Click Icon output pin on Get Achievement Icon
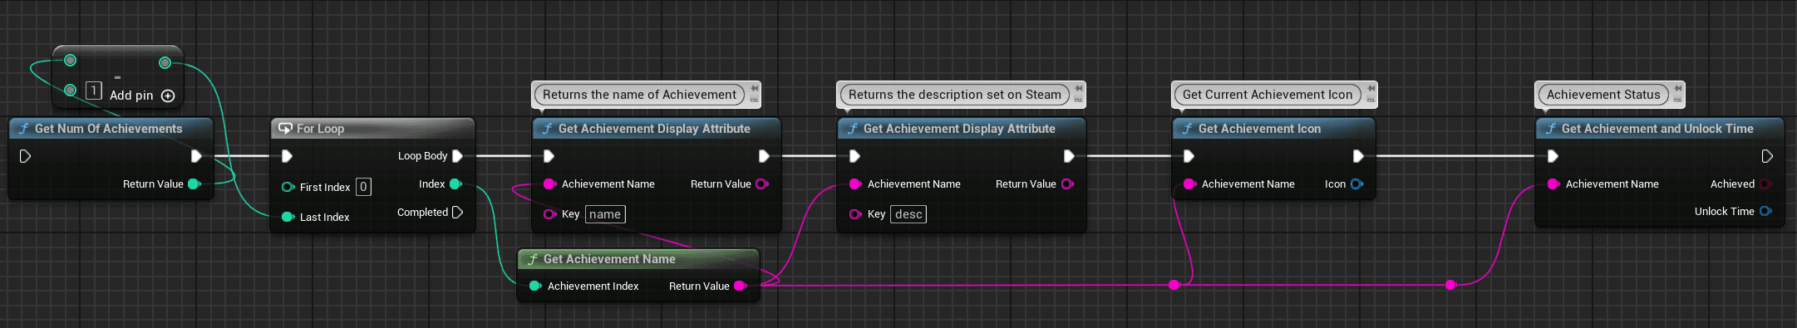This screenshot has width=1797, height=328. click(1356, 184)
